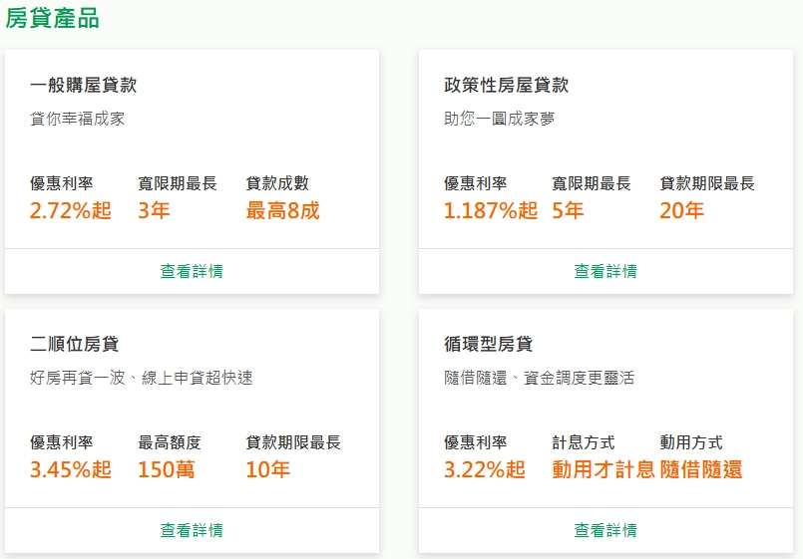Click 貸款期限最長 label in 政策性房屋貸款 card

point(707,183)
